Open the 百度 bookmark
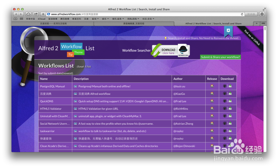278x168 pixels. coord(86,19)
